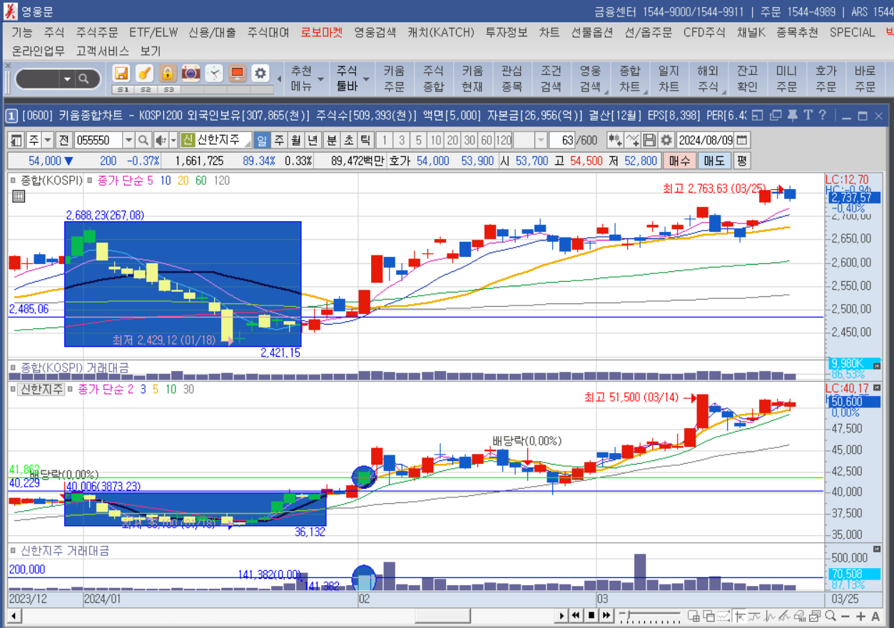Click the orange monitor icon in the toolbar

point(238,74)
